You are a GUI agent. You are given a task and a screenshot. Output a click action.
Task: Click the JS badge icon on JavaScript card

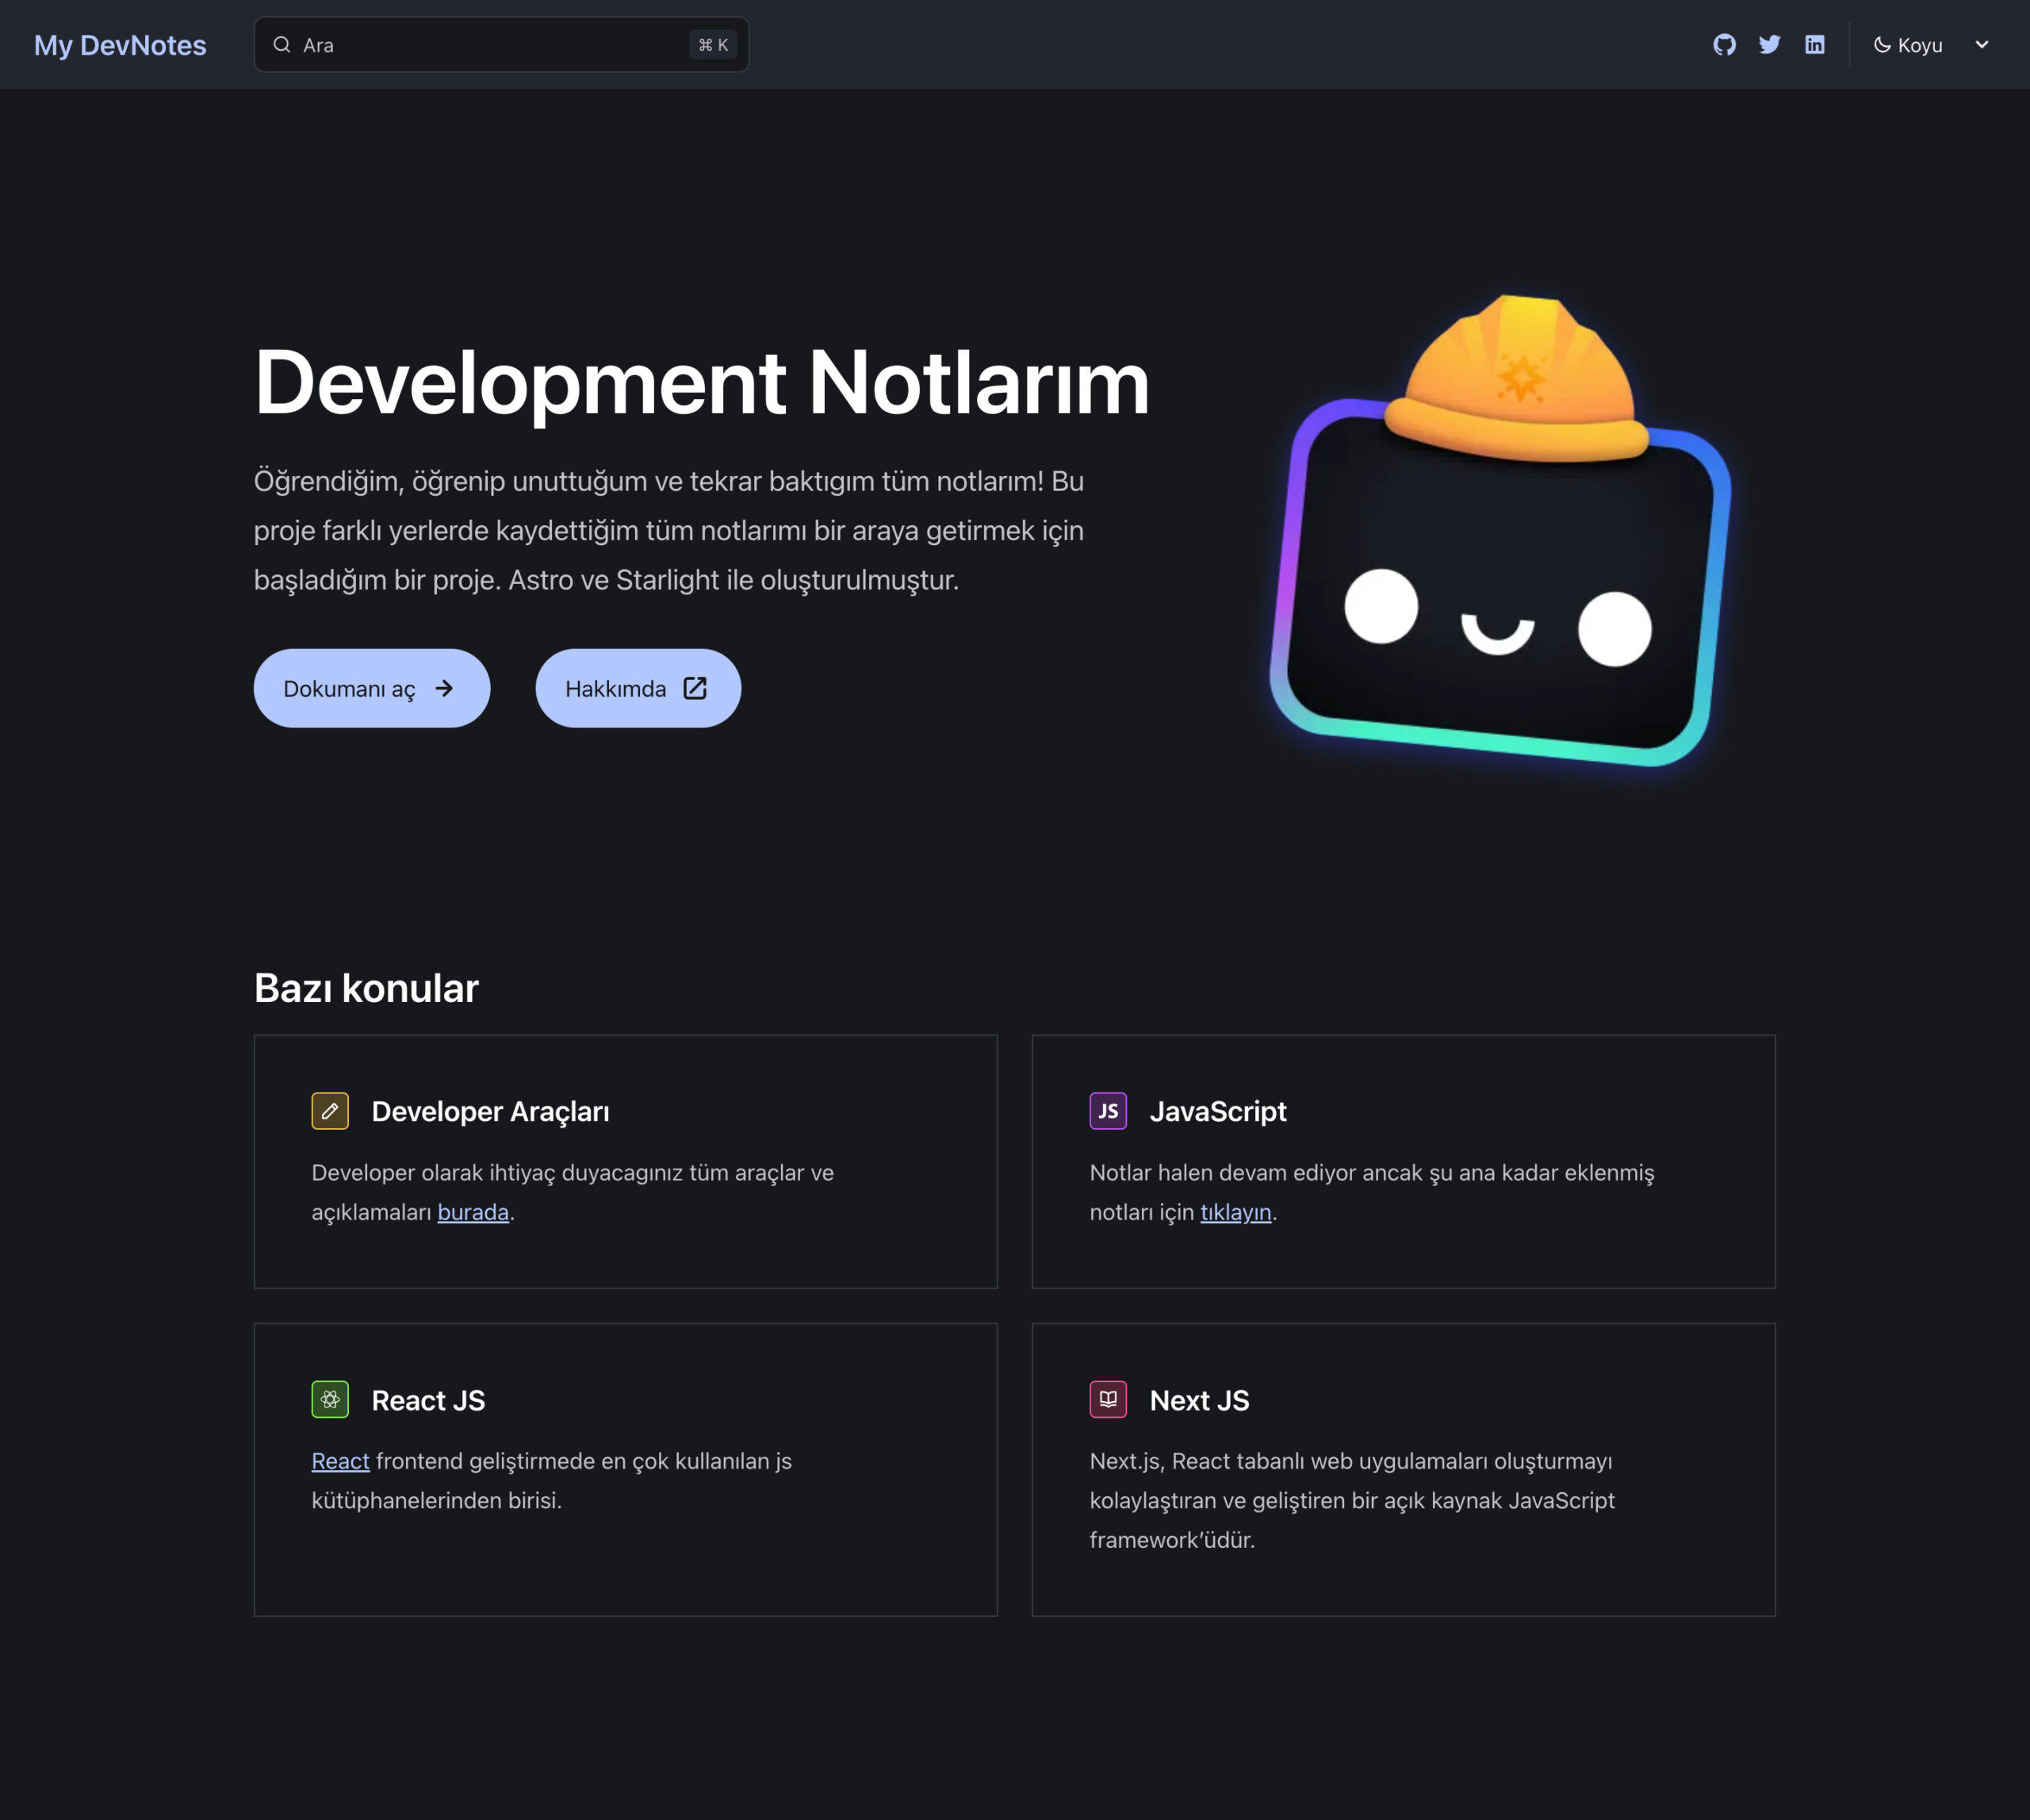[x=1108, y=1111]
